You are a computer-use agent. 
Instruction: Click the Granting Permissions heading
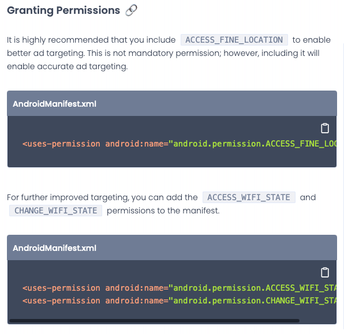(63, 10)
